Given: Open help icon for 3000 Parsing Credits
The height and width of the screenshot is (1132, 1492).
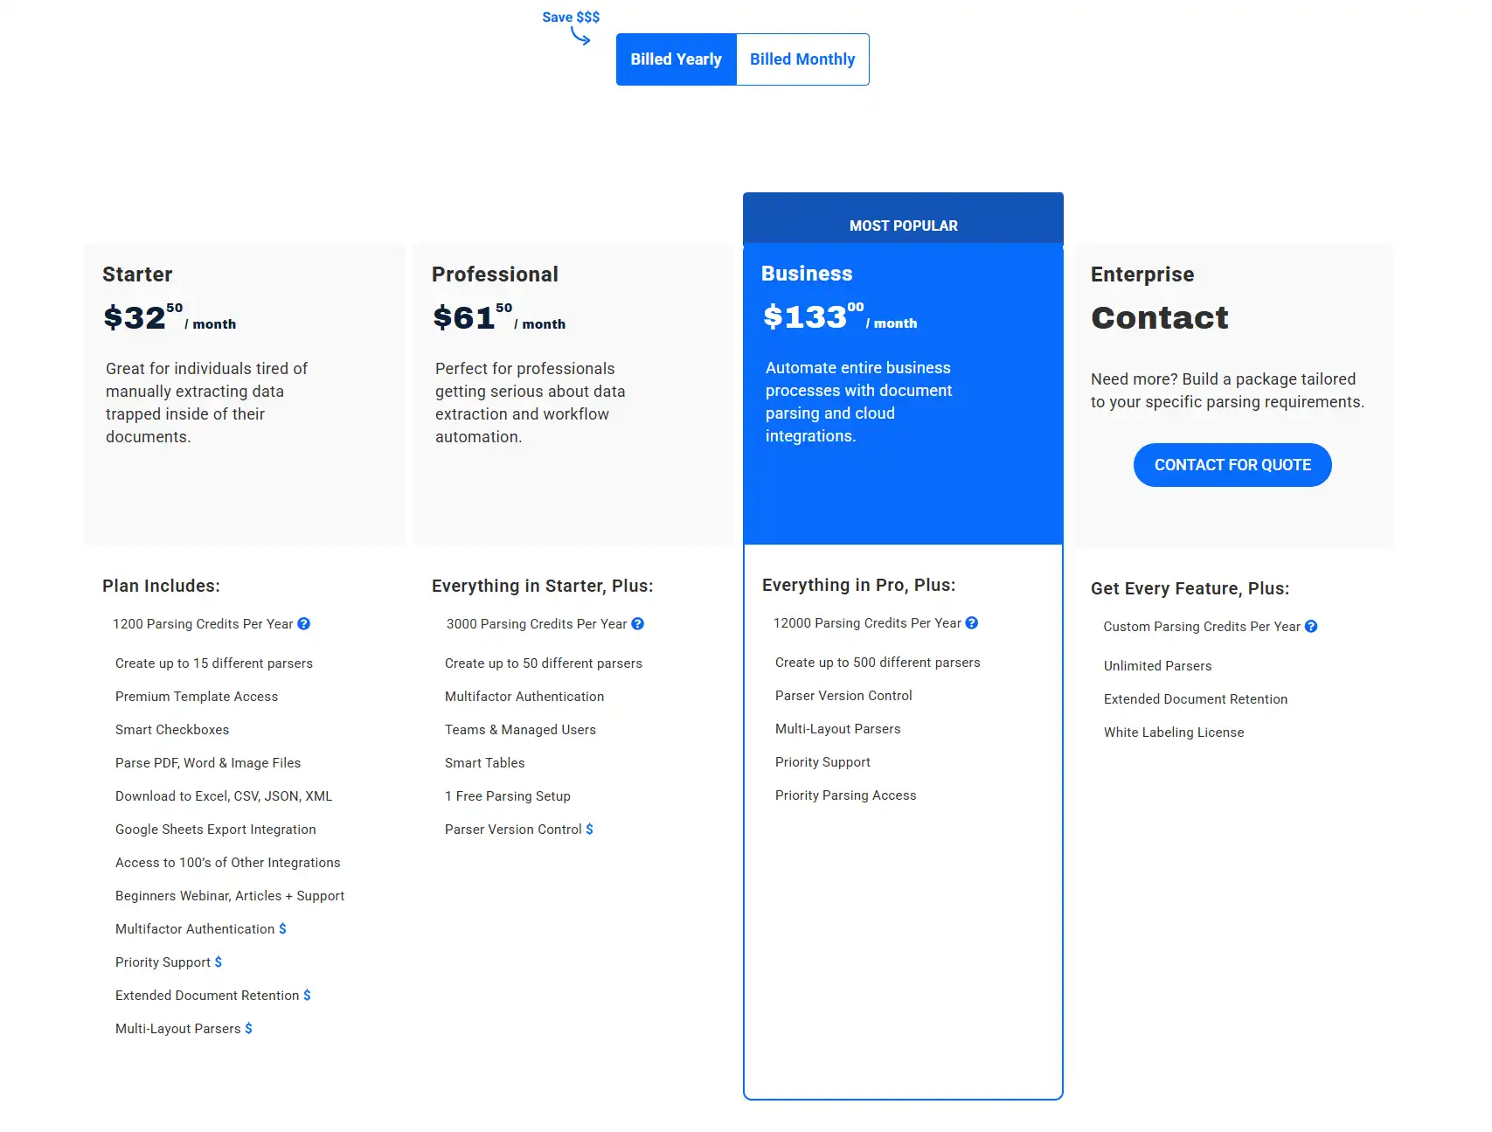Looking at the screenshot, I should point(638,624).
